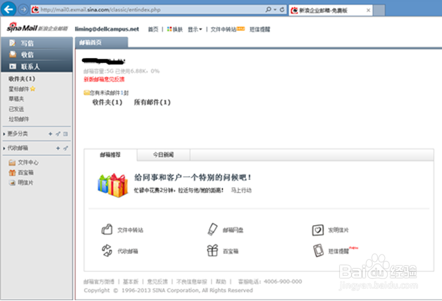This screenshot has height=301, width=442.
Task: Click the 联系人 contacts icon
Action: tap(12, 66)
